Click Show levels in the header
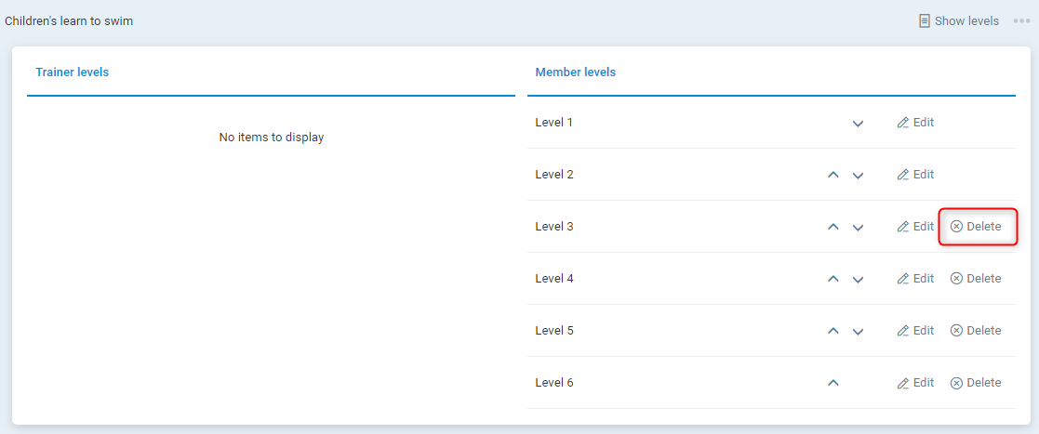The image size is (1039, 434). [x=958, y=21]
